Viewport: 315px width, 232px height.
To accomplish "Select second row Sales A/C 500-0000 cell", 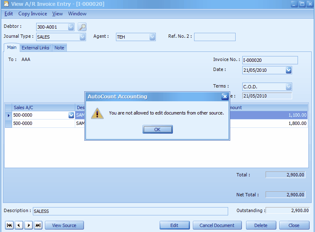I will coord(44,123).
